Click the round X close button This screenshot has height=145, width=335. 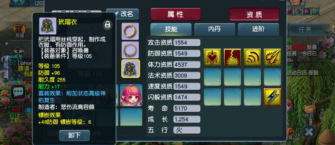click(309, 132)
